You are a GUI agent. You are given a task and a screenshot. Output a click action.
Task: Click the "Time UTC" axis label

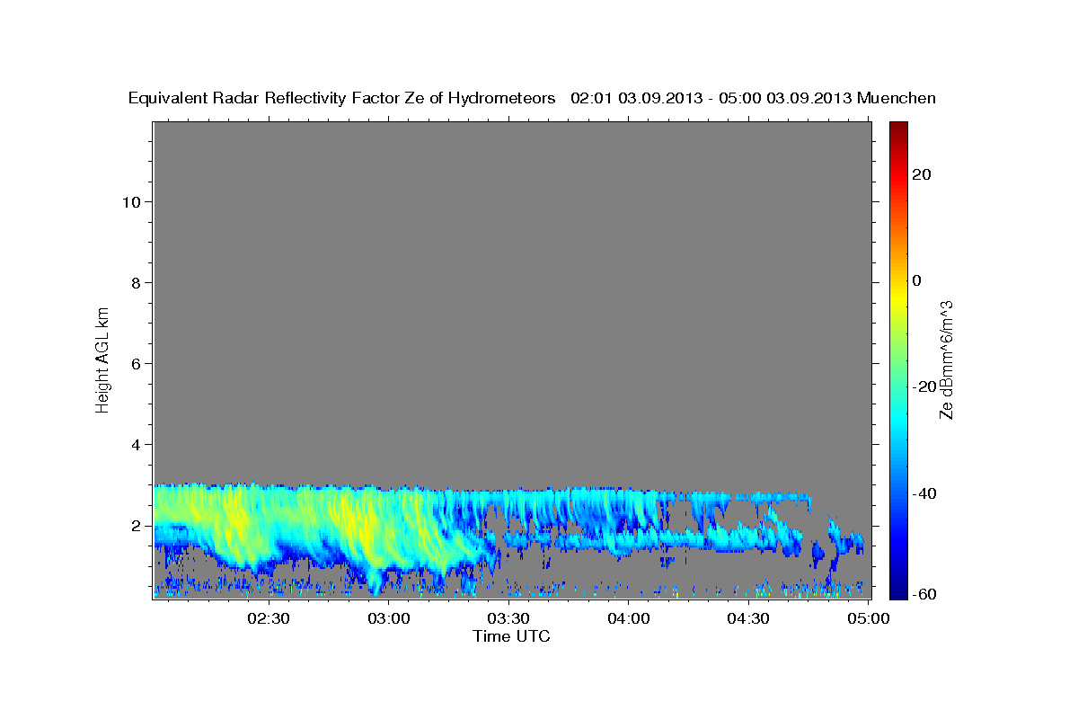coord(511,636)
